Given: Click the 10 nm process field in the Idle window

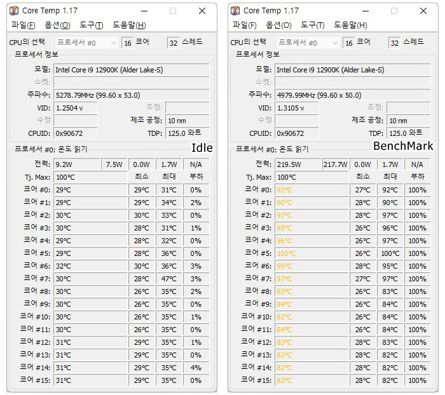Looking at the screenshot, I should pos(188,121).
